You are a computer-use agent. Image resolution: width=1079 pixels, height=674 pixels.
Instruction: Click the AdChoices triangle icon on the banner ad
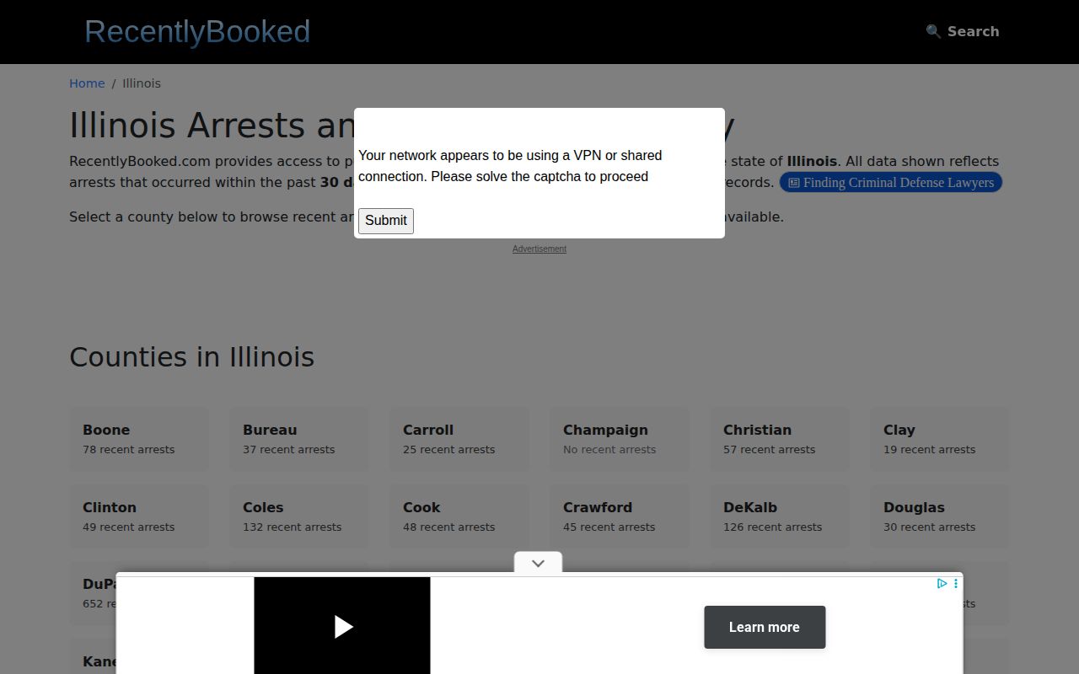click(942, 583)
